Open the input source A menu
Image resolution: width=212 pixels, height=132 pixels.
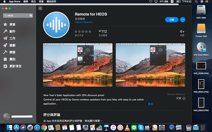pos(172,1)
